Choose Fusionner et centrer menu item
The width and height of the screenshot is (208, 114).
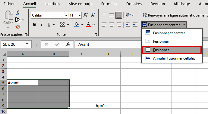coord(172,33)
